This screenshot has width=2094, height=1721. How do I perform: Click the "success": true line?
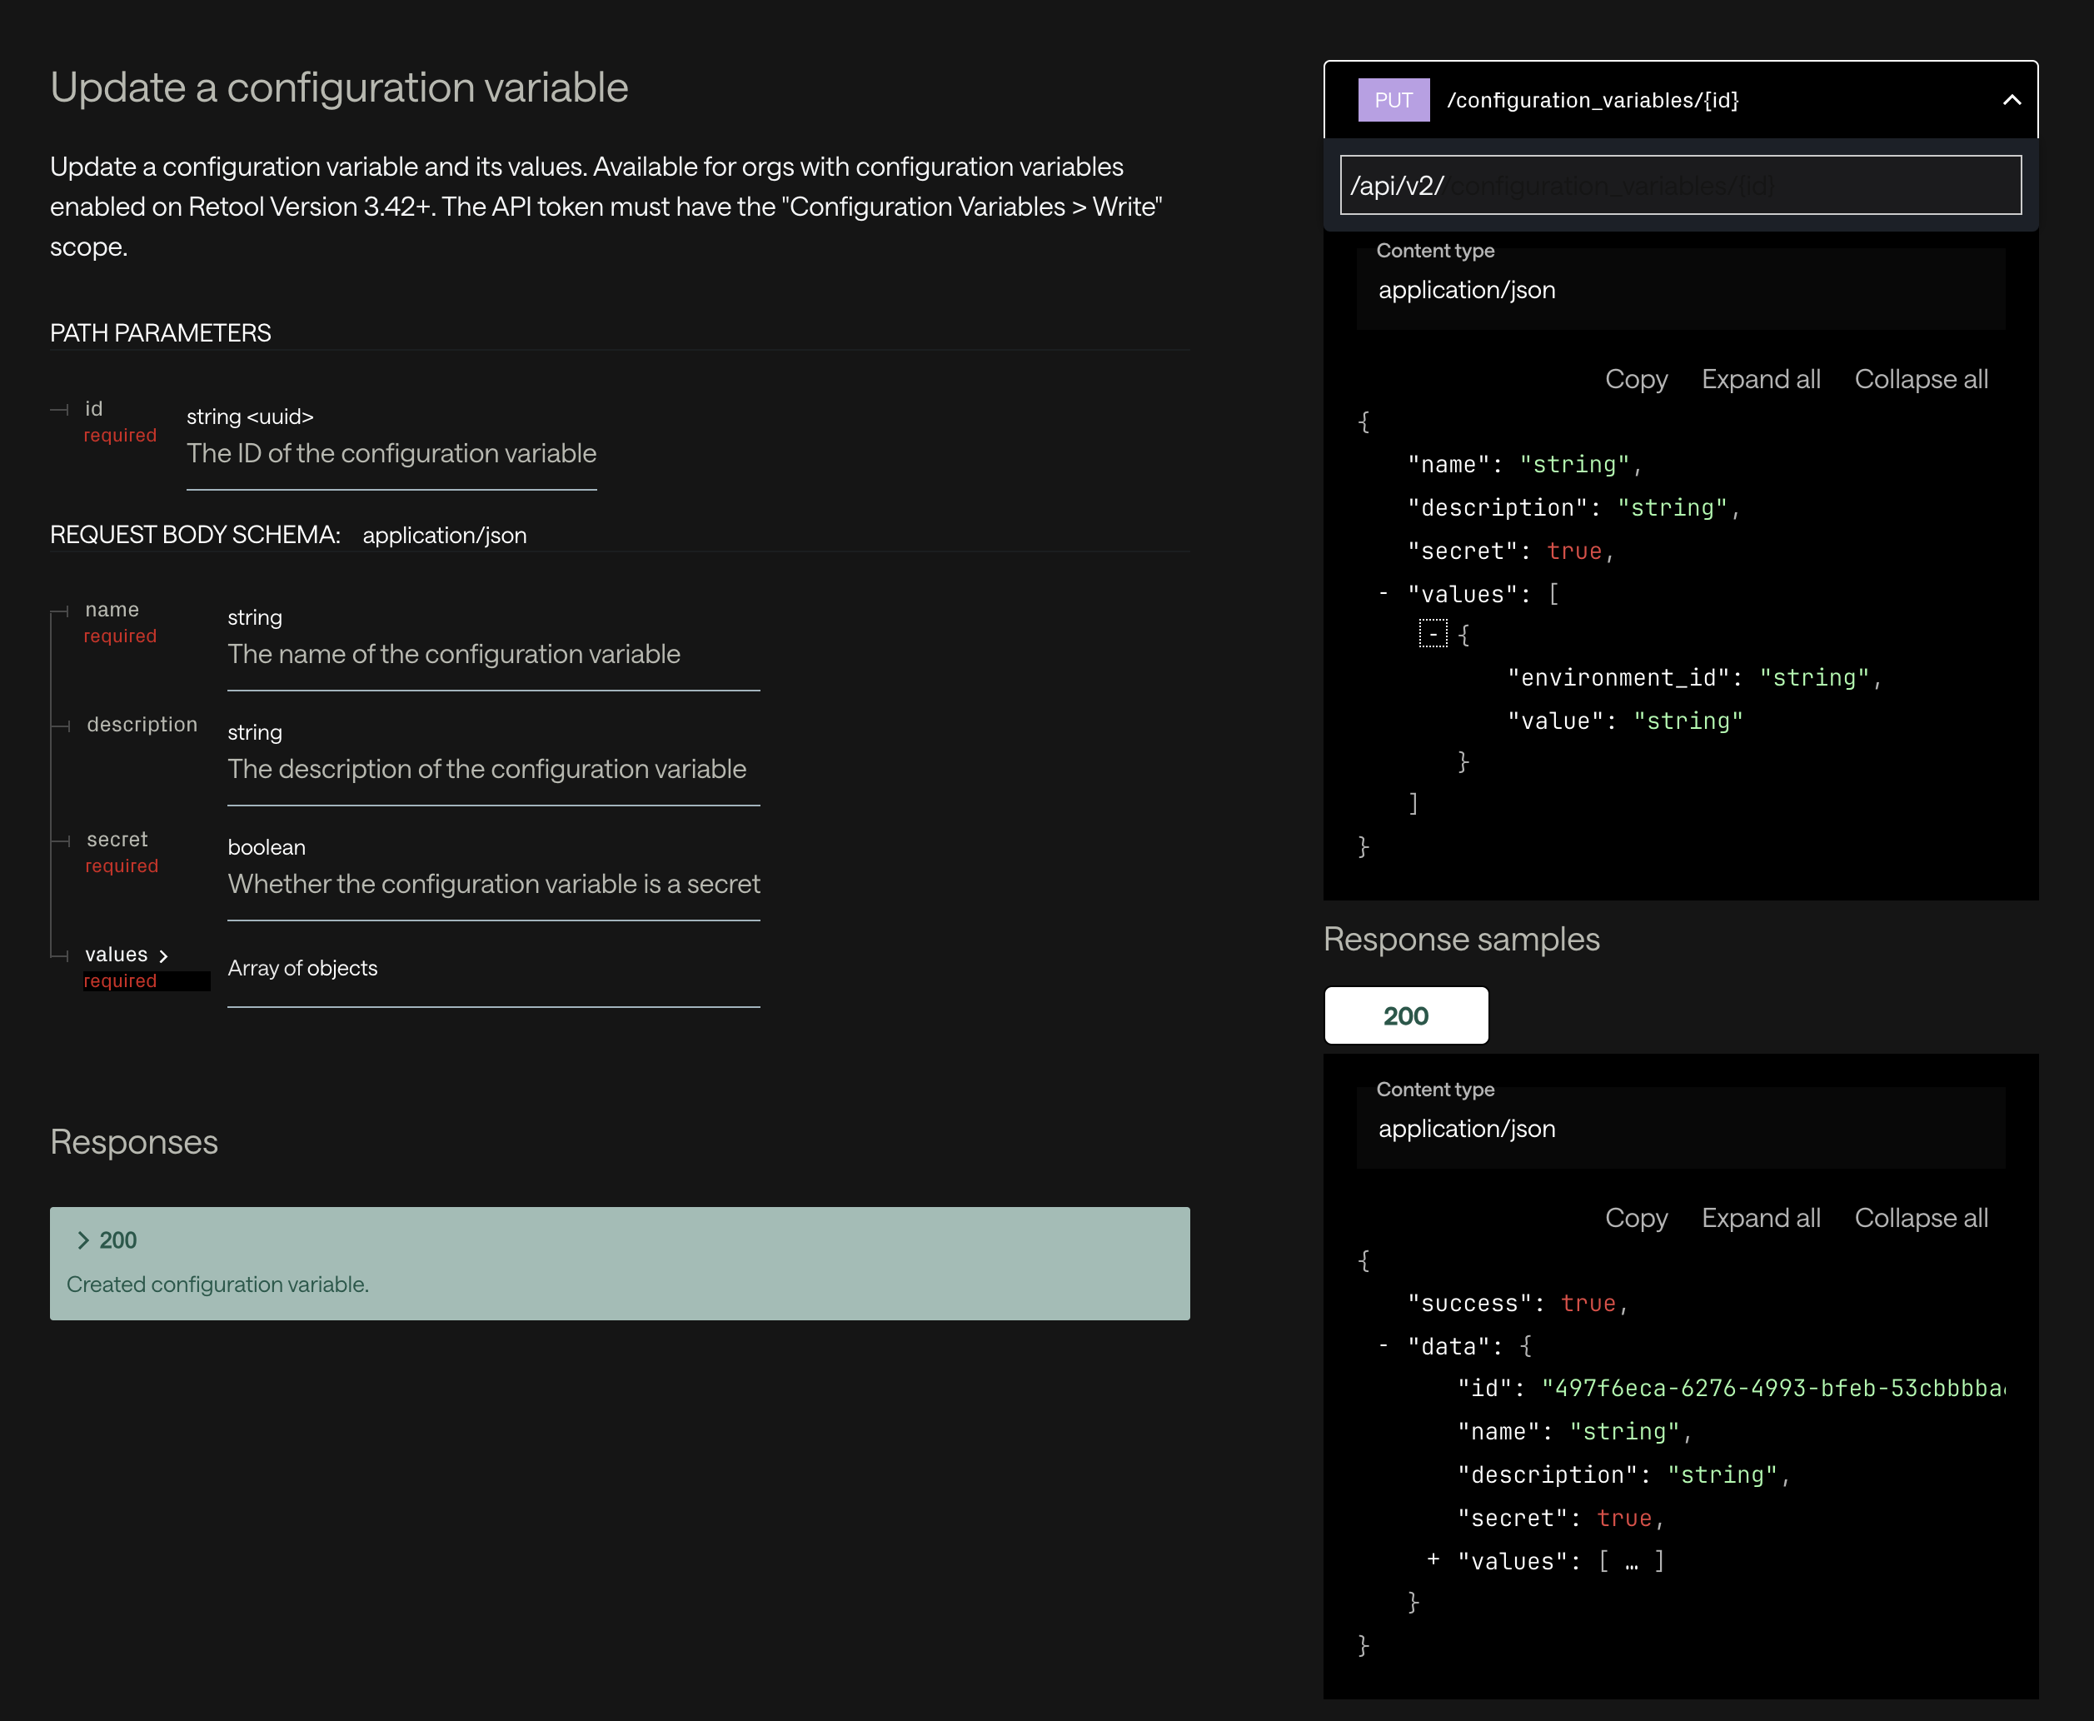pyautogui.click(x=1518, y=1304)
